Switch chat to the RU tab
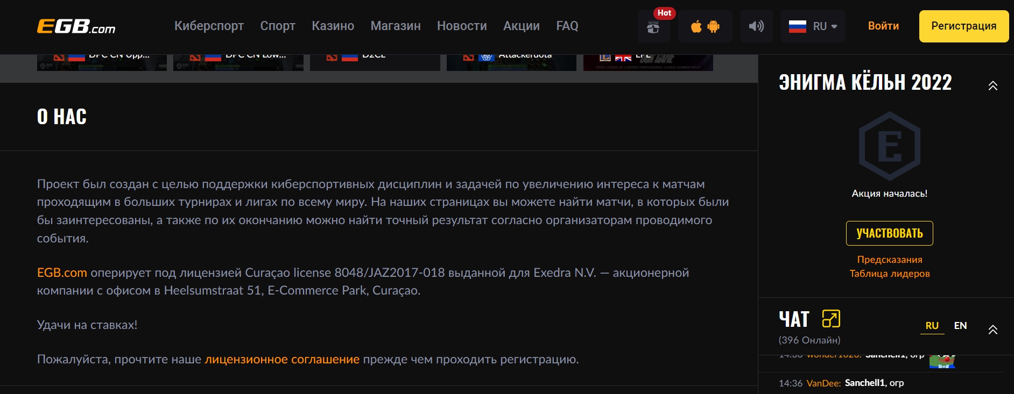1014x394 pixels. (x=932, y=326)
